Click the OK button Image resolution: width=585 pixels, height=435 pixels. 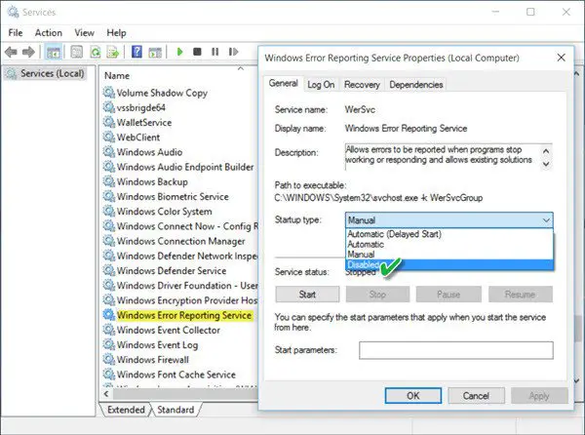(413, 395)
